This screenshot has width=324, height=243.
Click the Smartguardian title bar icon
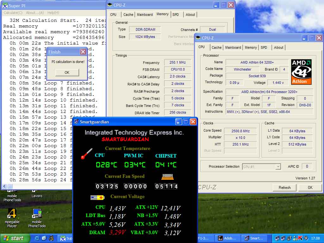pyautogui.click(x=76, y=122)
